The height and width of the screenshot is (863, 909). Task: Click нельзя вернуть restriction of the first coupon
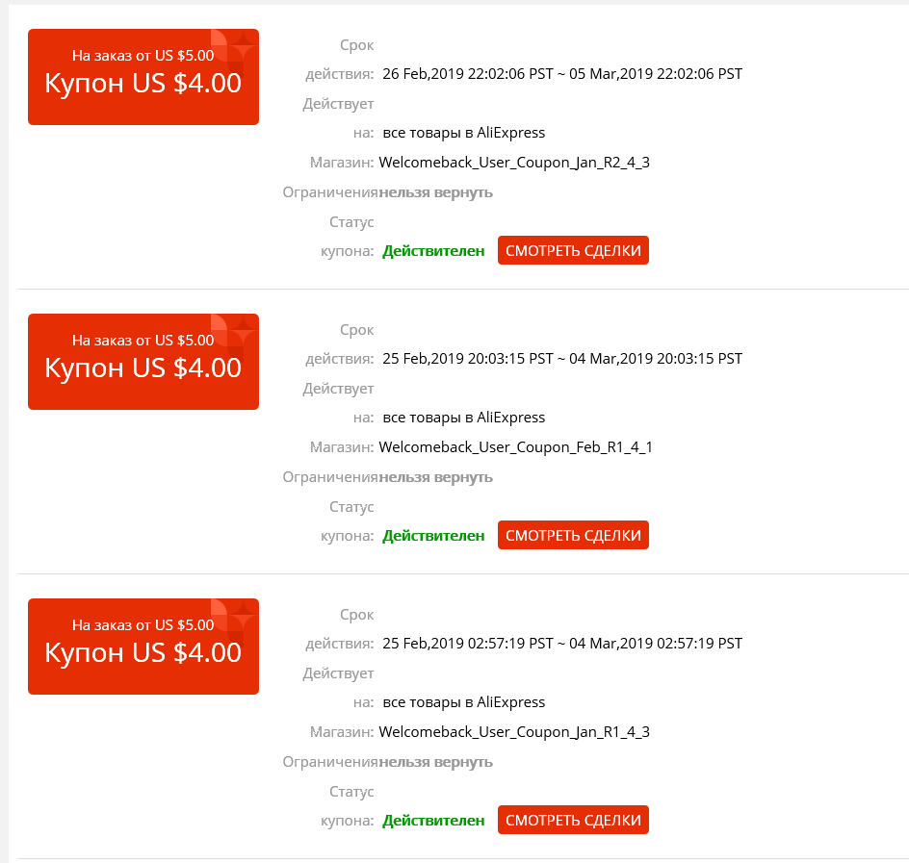pyautogui.click(x=436, y=192)
